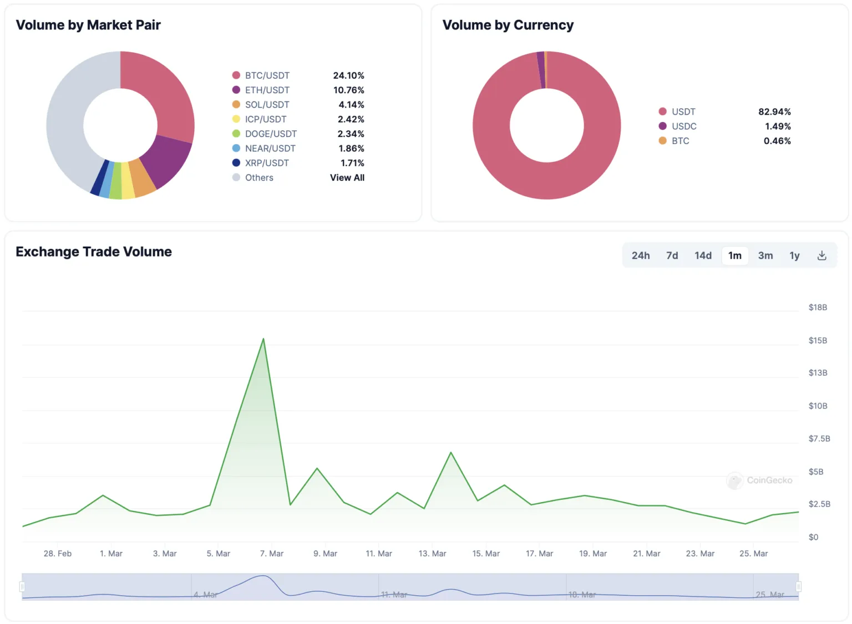Click right handle of range navigator
Viewport: 852px width, 624px height.
799,587
